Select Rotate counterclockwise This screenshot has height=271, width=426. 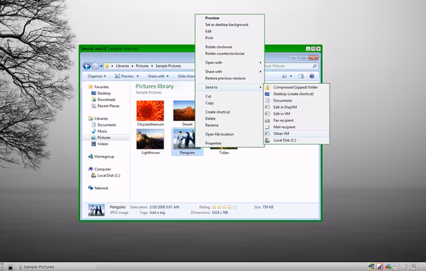coord(230,54)
